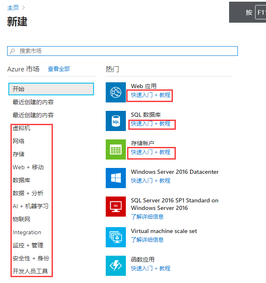Open the 存储 category

pos(18,154)
